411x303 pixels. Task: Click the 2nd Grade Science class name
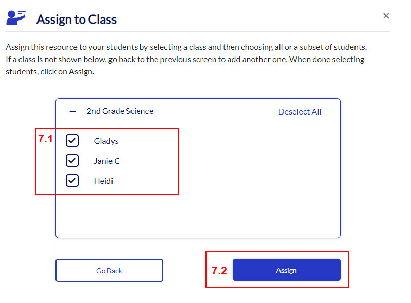120,111
